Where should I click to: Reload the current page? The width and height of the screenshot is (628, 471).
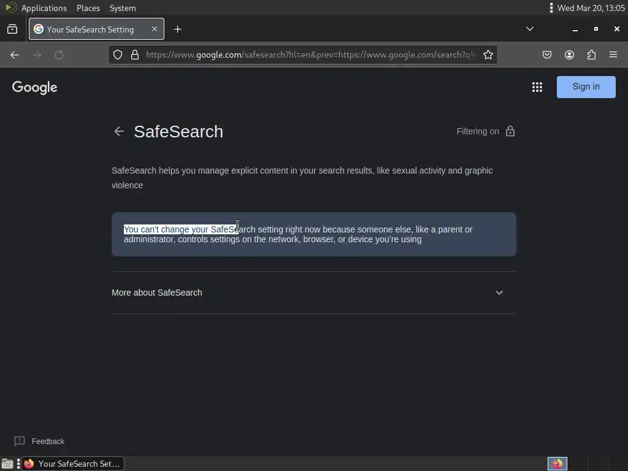pyautogui.click(x=59, y=55)
